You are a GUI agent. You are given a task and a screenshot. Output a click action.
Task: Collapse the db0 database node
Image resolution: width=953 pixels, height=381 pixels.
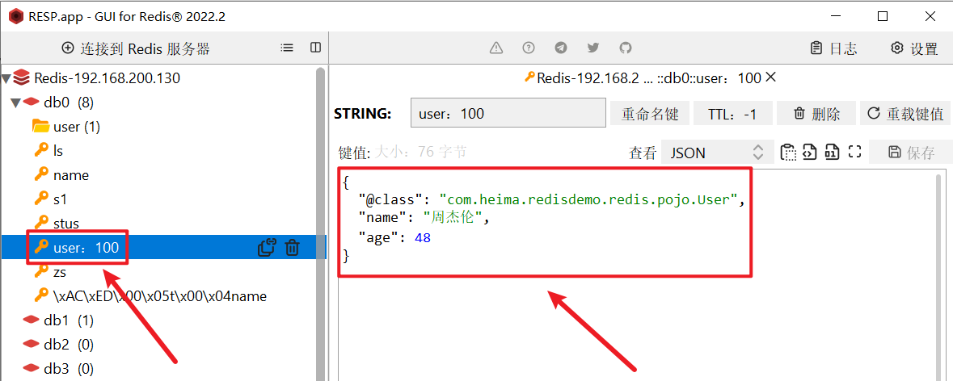16,102
